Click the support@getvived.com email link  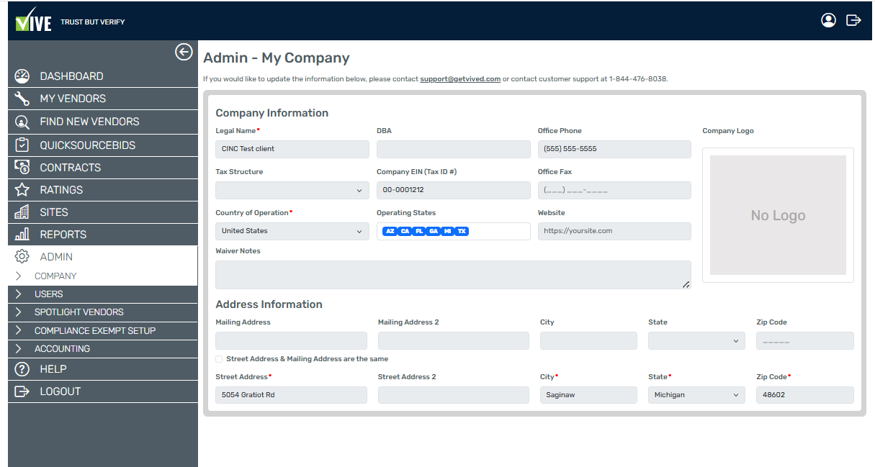click(460, 79)
